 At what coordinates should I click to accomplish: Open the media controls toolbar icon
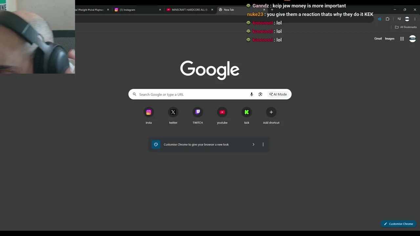pos(399,19)
